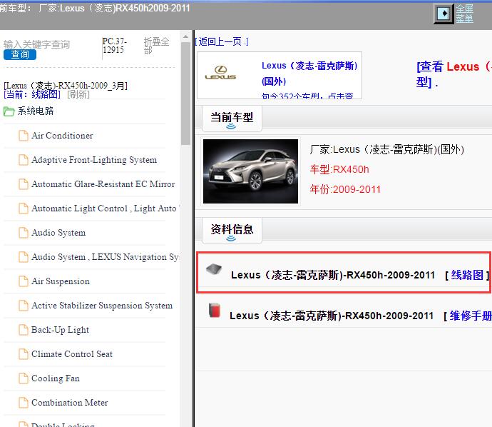
Task: Open the Combination Meter entry
Action: pyautogui.click(x=70, y=403)
